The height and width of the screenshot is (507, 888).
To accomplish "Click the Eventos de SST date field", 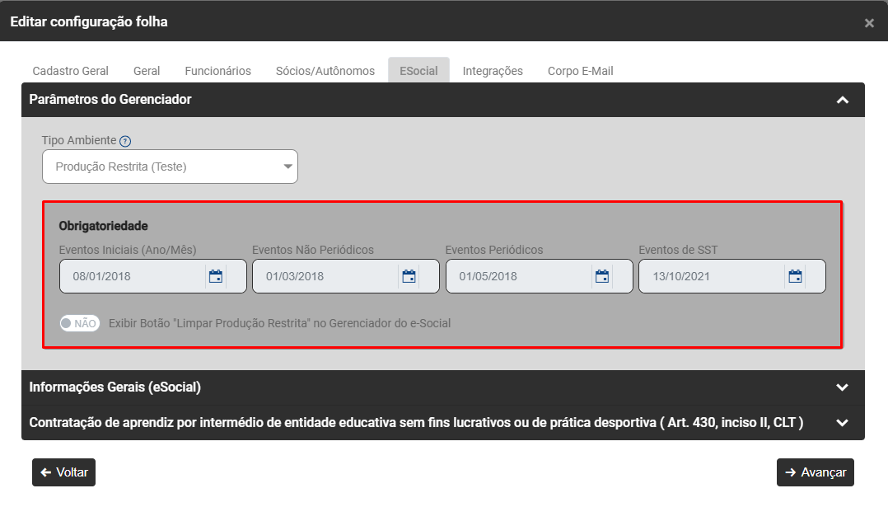I will (x=732, y=276).
